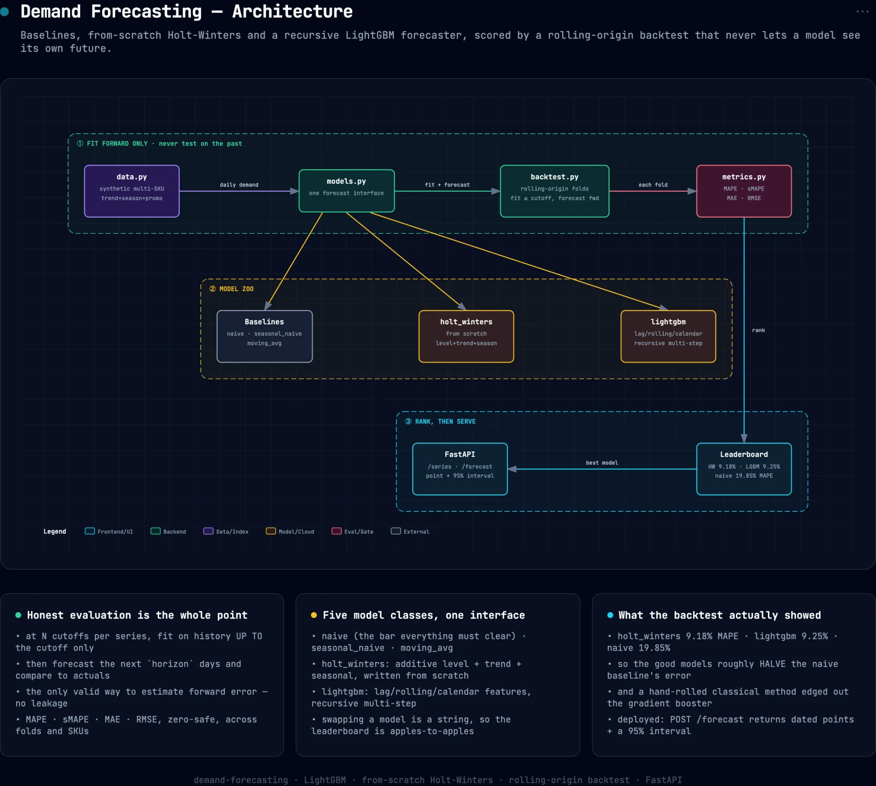This screenshot has height=786, width=876.
Task: Click 'Five model classes, one interface' heading
Action: coord(424,615)
